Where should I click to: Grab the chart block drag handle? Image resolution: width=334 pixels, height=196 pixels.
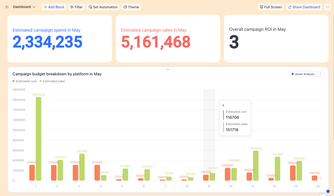[x=168, y=69]
